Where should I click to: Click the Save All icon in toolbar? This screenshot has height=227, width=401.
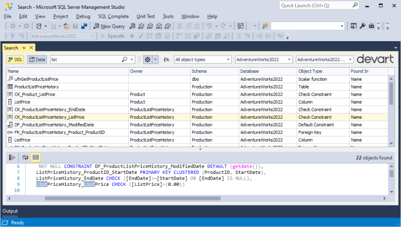pos(84,26)
